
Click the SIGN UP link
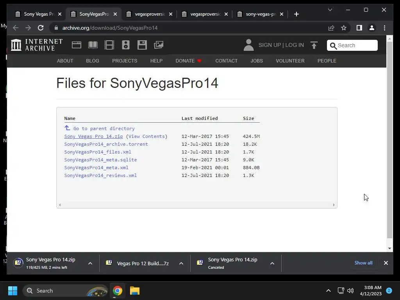(x=270, y=45)
